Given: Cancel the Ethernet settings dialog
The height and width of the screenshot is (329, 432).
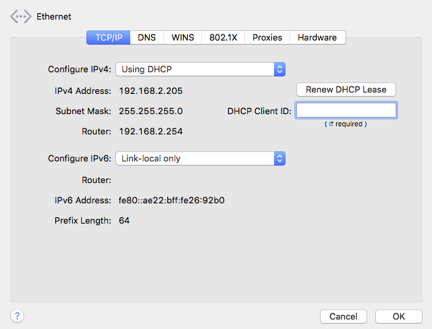Looking at the screenshot, I should pos(343,316).
